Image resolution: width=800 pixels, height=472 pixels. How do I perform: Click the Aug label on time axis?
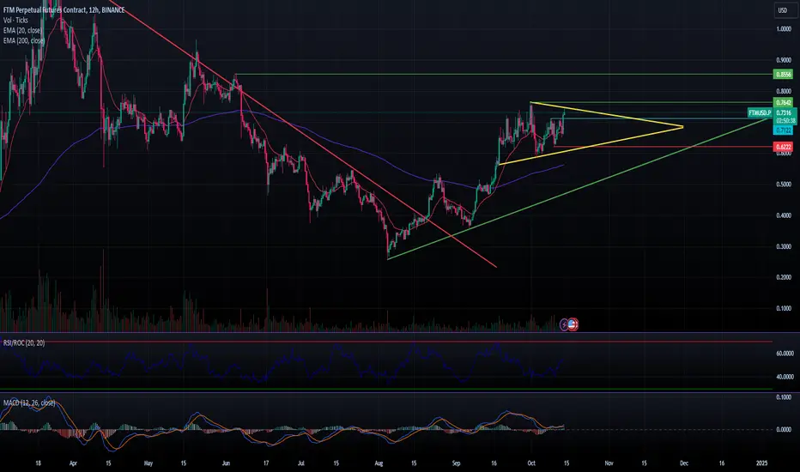tap(379, 463)
